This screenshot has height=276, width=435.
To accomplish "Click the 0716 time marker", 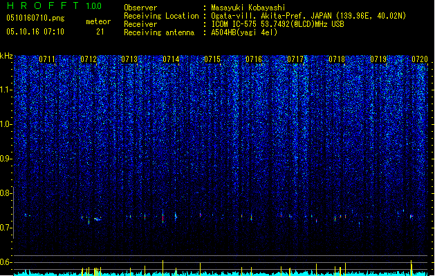I will point(254,59).
